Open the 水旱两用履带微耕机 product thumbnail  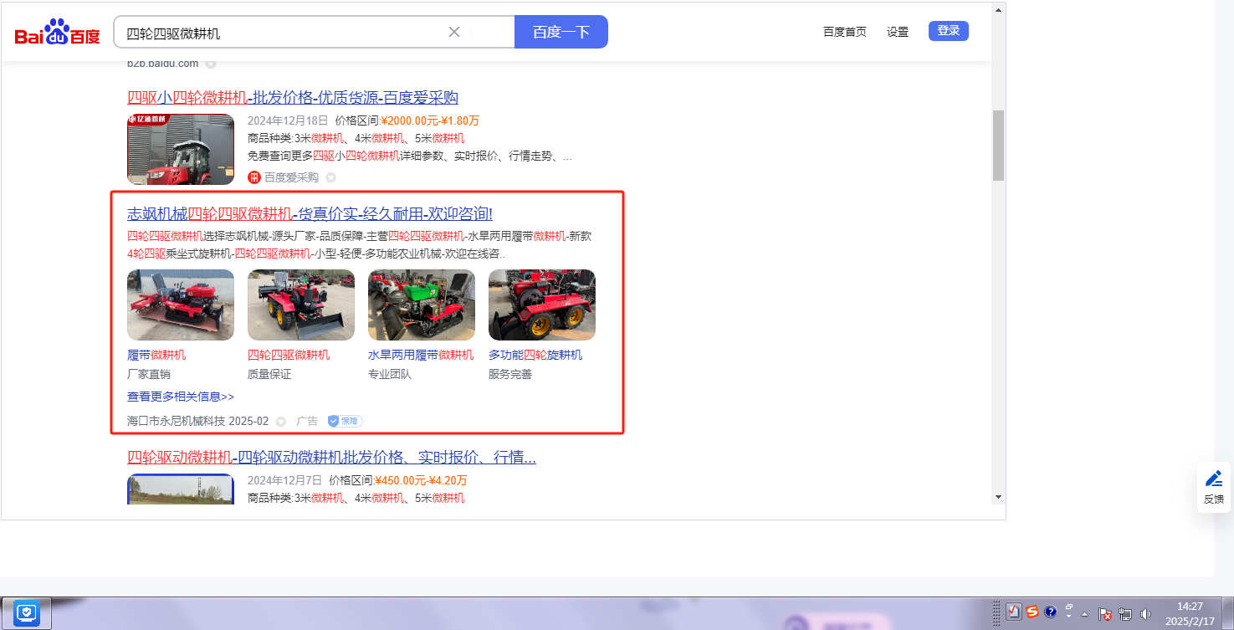pyautogui.click(x=421, y=305)
